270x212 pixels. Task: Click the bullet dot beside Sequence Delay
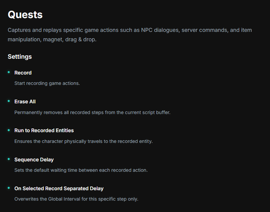(x=9, y=159)
